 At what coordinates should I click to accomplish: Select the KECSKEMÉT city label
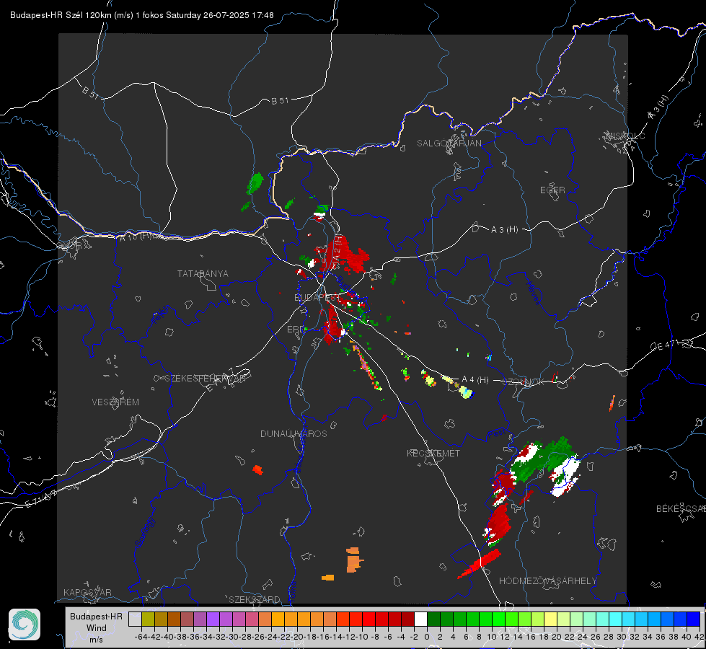433,453
